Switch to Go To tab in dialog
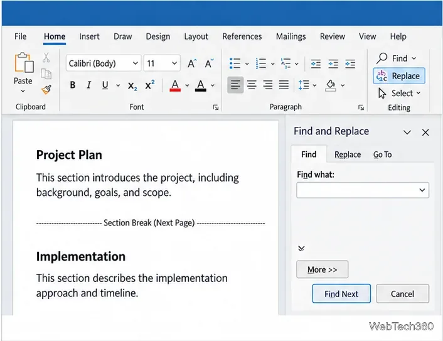 tap(382, 154)
